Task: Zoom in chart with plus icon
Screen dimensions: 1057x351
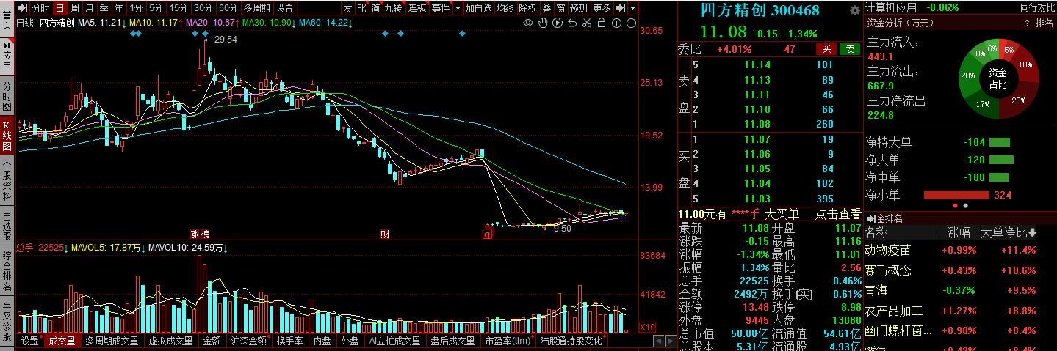Action: tap(617, 23)
